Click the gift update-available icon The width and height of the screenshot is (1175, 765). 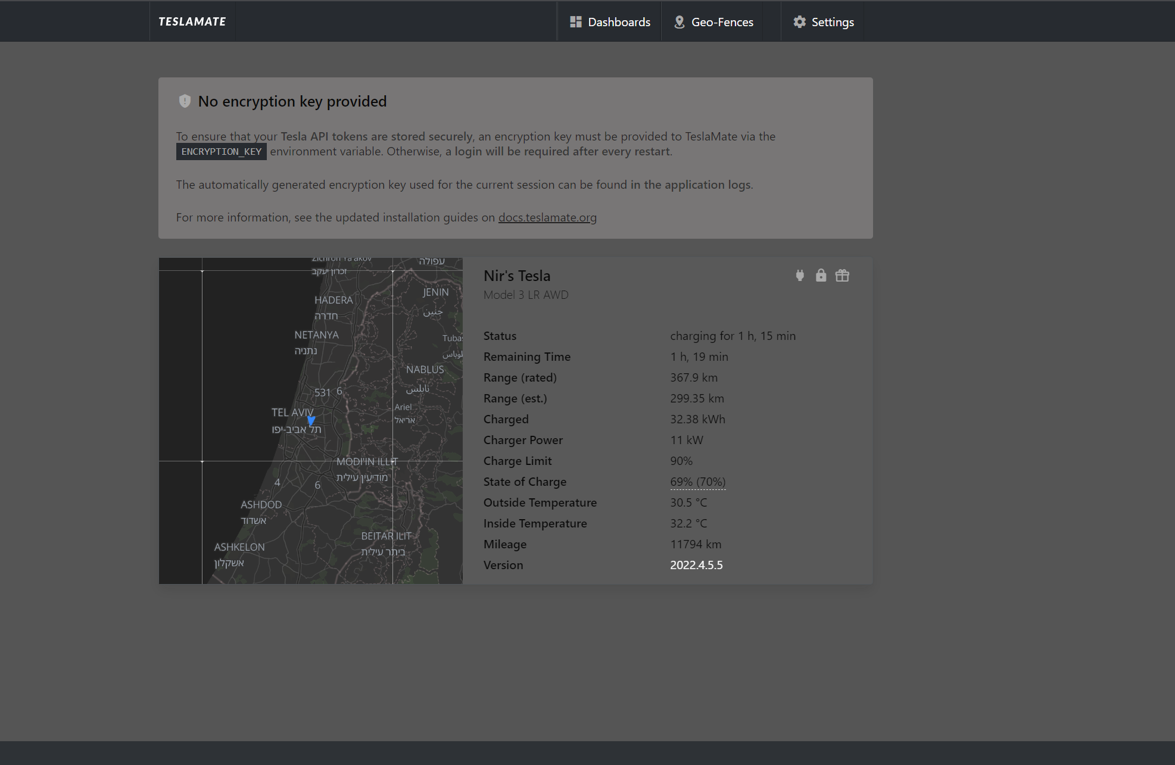pyautogui.click(x=842, y=275)
